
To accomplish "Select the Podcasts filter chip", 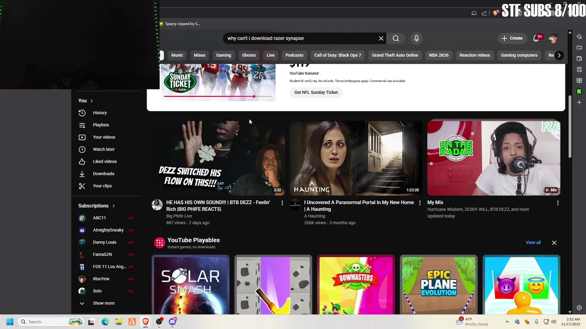I will tap(294, 55).
